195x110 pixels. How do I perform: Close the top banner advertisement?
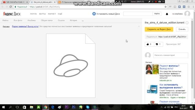tap(139, 27)
